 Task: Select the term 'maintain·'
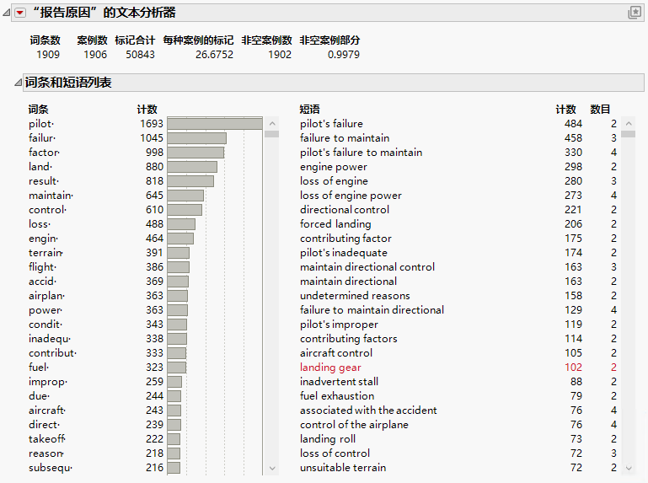click(51, 196)
